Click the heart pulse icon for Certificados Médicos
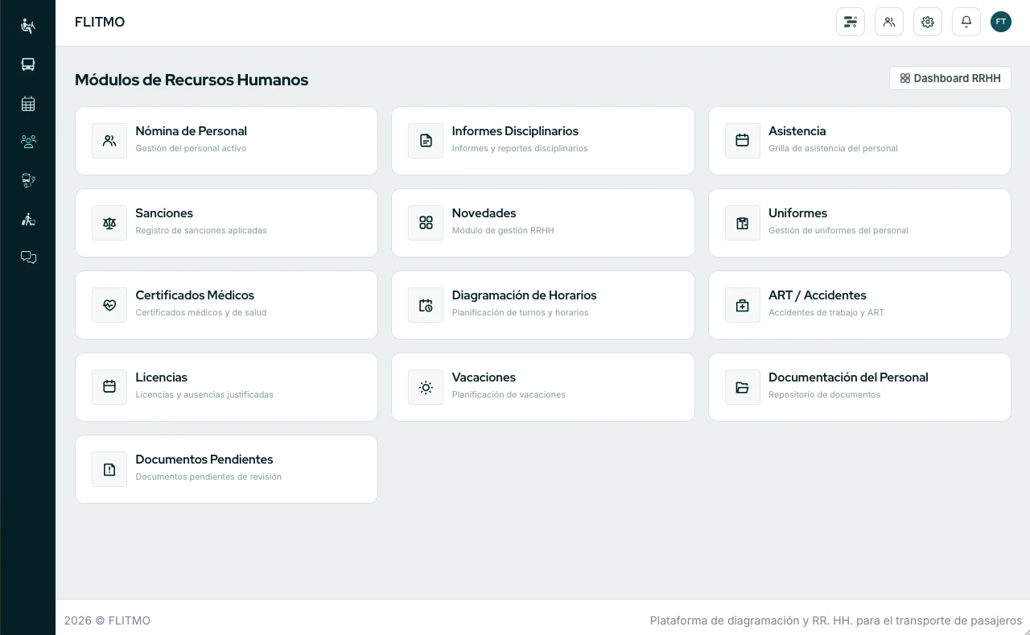 pos(109,305)
